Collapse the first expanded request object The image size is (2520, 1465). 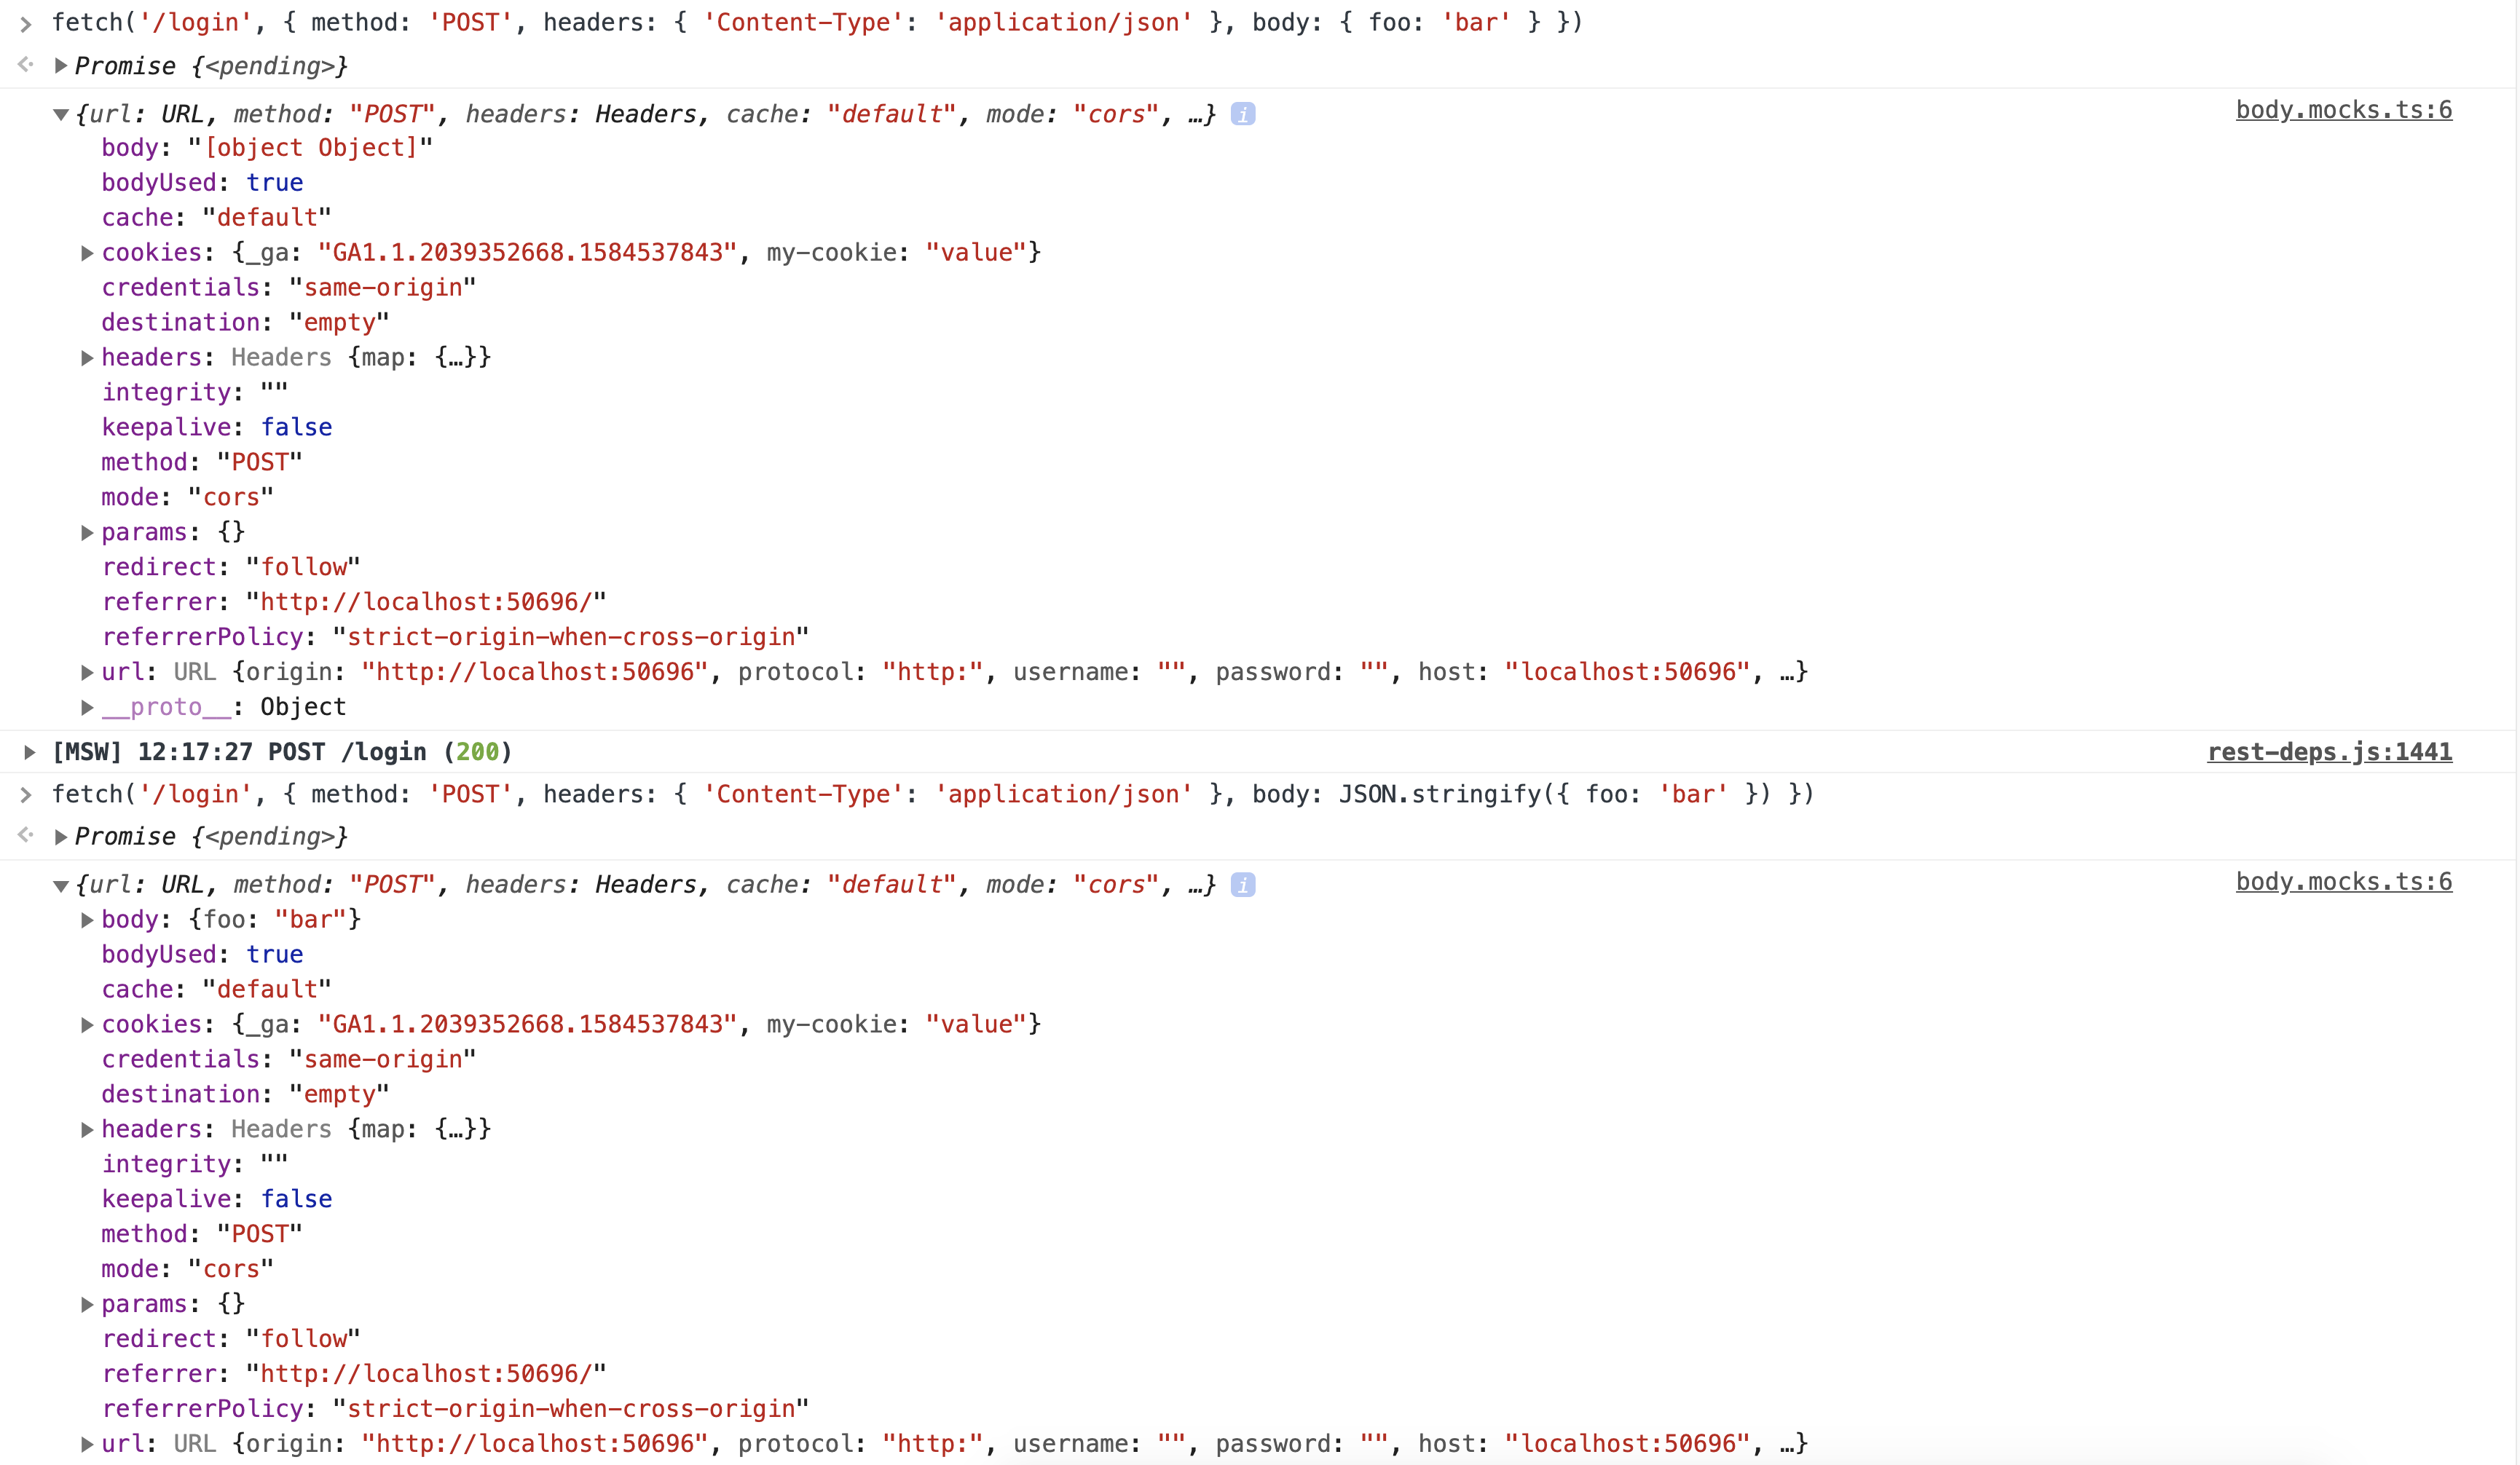tap(62, 113)
